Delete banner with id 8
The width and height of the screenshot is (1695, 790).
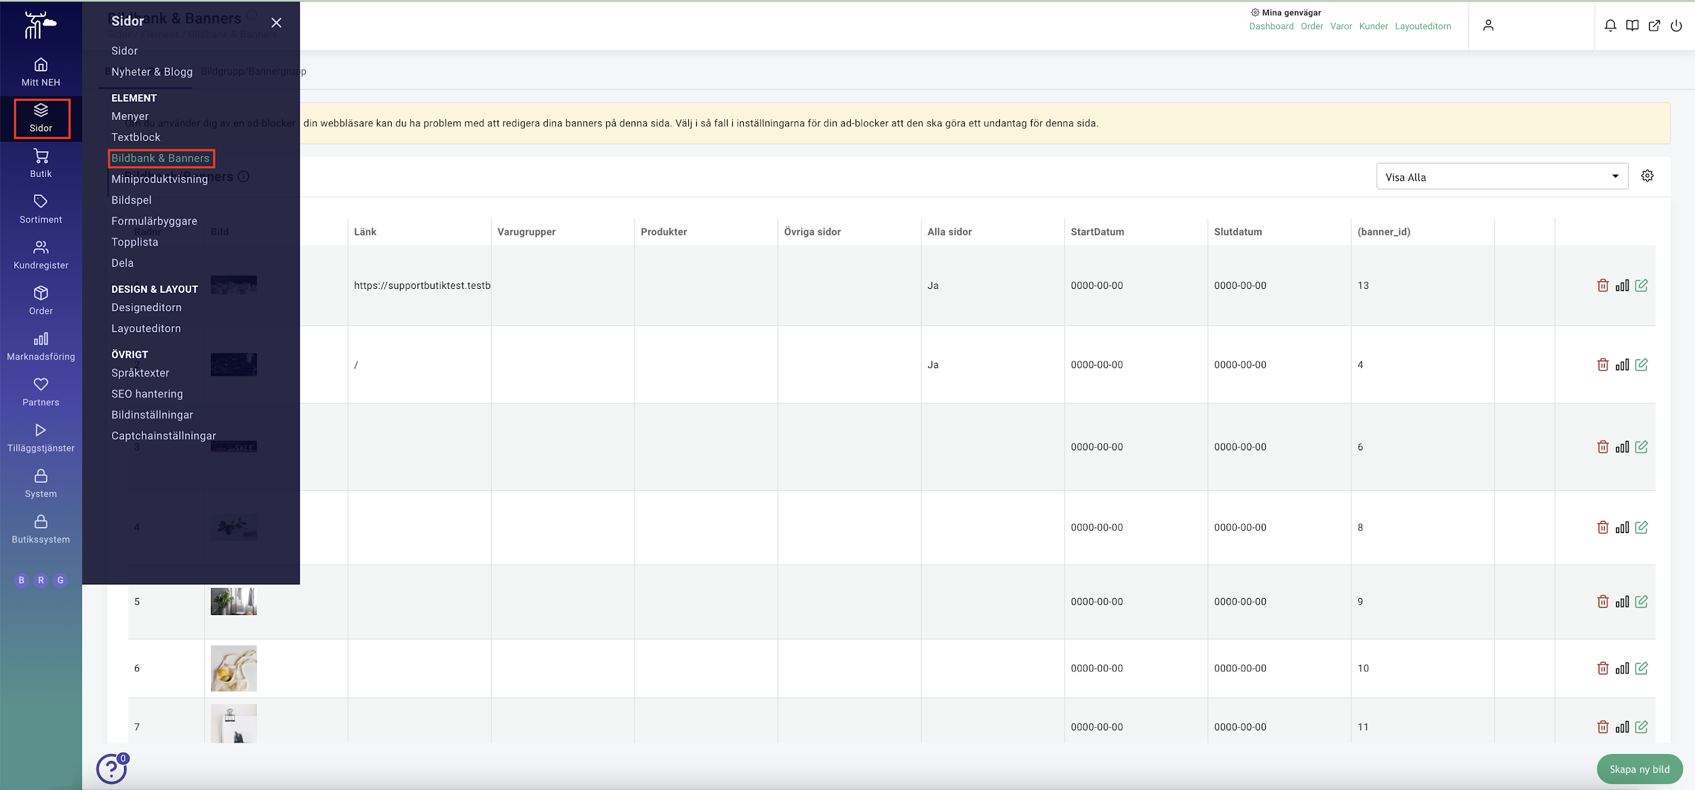pyautogui.click(x=1603, y=528)
